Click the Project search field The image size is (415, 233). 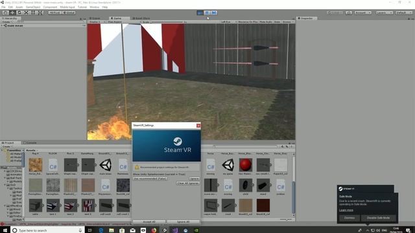(x=245, y=146)
